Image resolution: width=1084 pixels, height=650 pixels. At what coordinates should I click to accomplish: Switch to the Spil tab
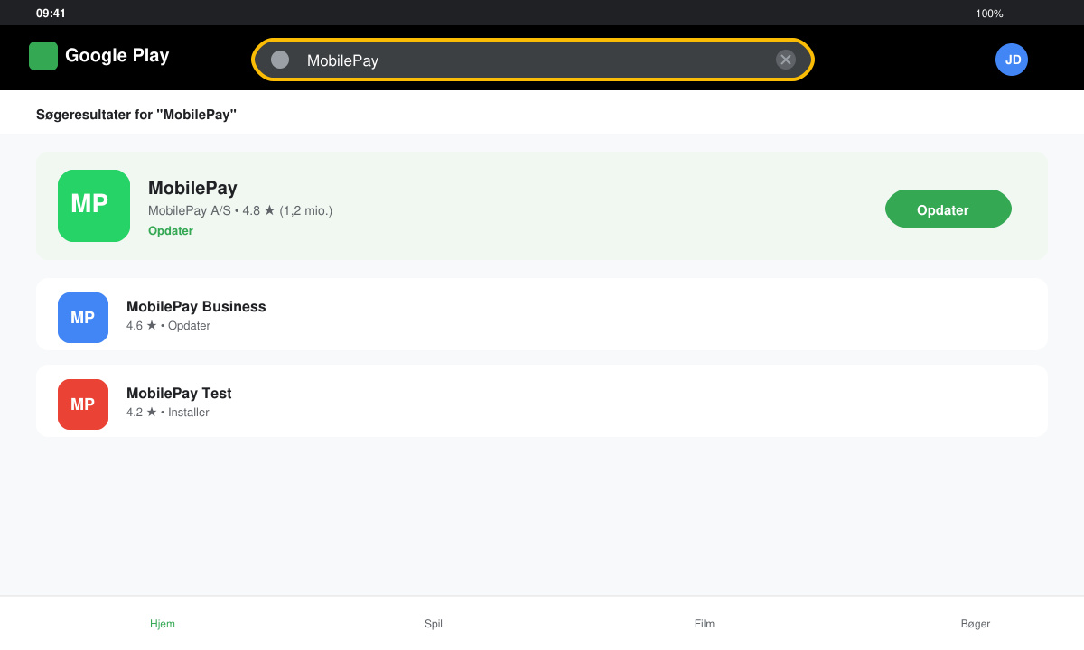click(x=434, y=624)
